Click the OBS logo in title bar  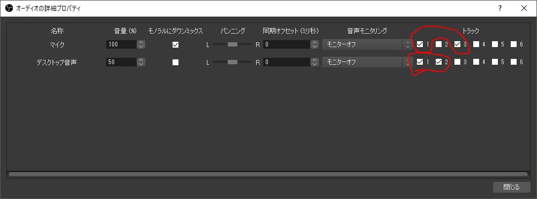click(x=9, y=8)
